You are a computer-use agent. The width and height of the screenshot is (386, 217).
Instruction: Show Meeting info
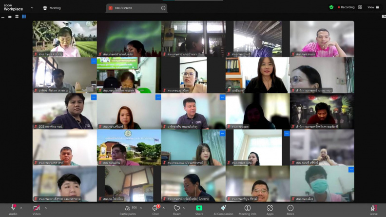click(248, 210)
